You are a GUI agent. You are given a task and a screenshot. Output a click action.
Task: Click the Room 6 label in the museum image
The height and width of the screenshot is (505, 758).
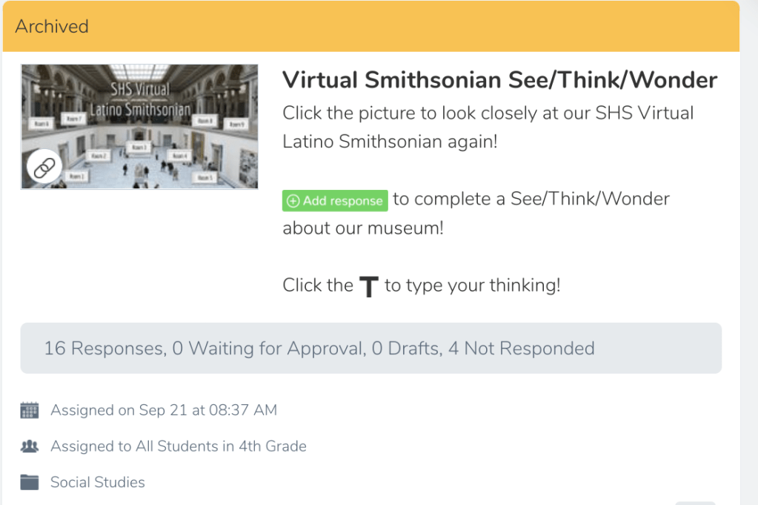41,124
